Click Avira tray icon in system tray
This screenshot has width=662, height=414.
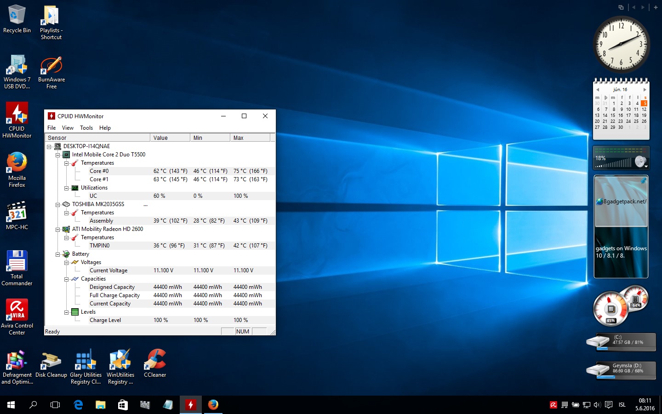pyautogui.click(x=554, y=405)
